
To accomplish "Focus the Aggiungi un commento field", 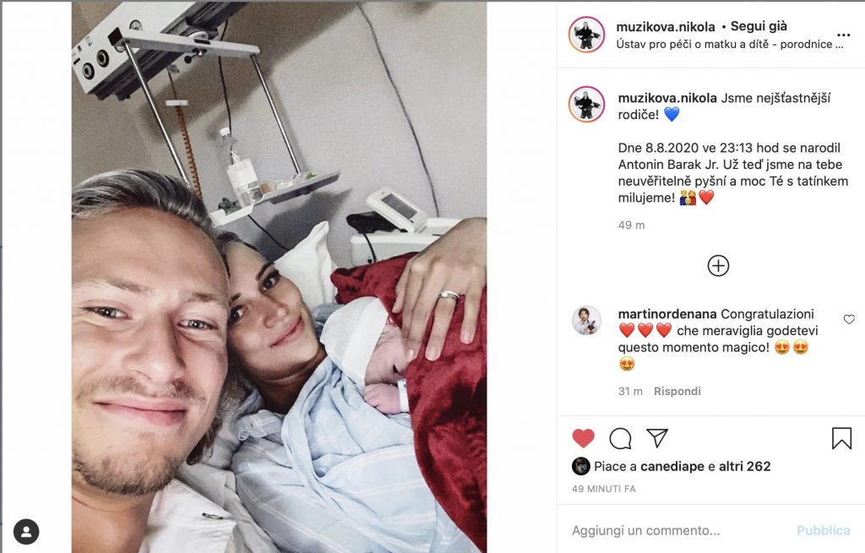I will pos(678,530).
